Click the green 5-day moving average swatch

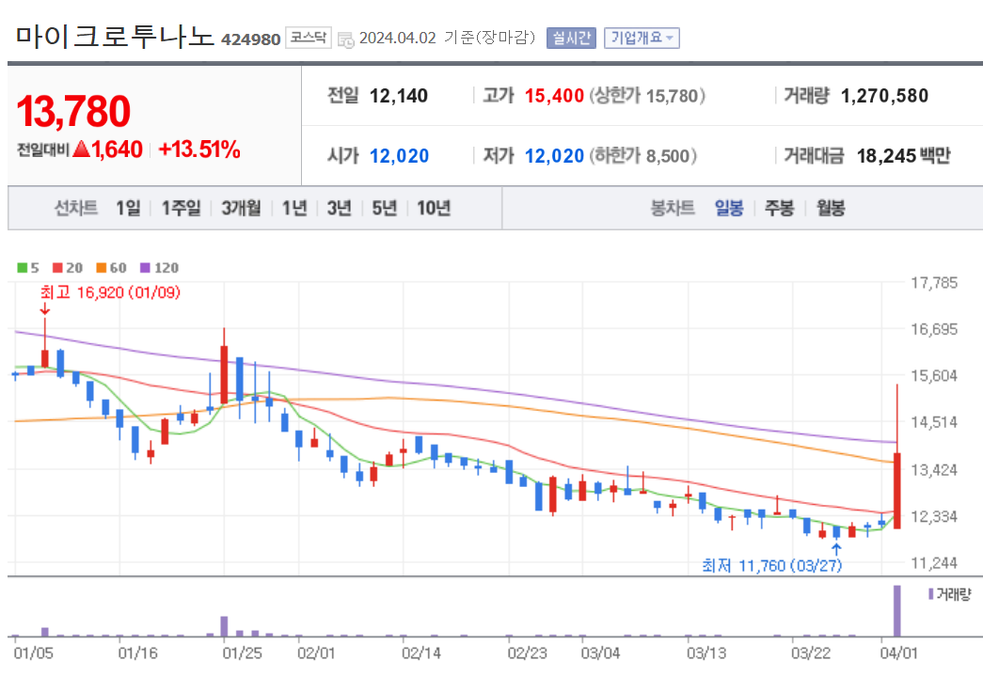point(22,268)
